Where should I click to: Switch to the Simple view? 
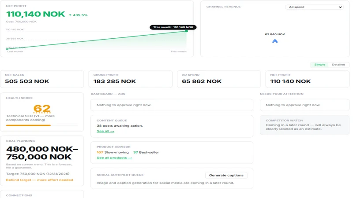click(319, 65)
